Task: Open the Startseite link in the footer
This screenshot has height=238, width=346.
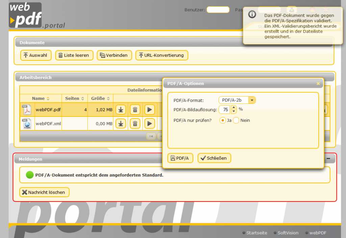Action: pos(256,233)
